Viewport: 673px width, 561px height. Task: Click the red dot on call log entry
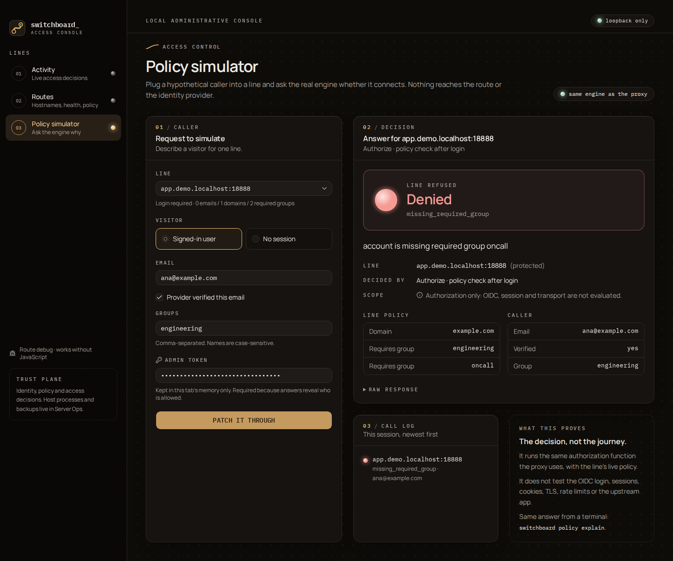[x=365, y=460]
